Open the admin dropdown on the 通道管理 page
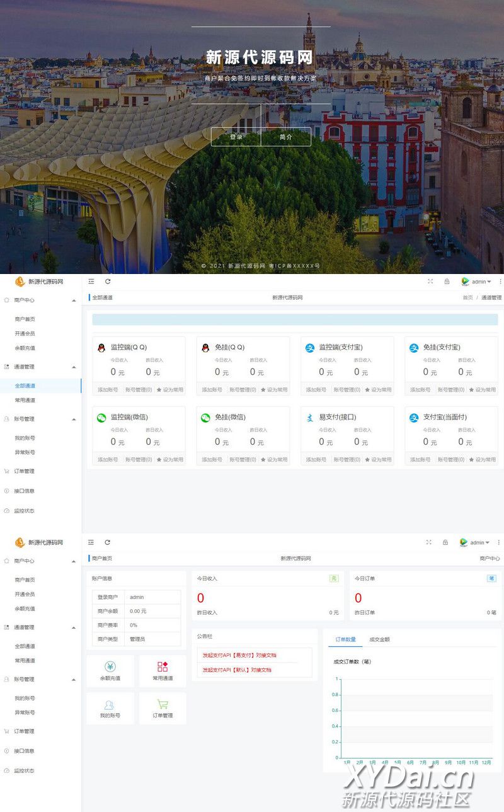This screenshot has width=504, height=812. [480, 282]
